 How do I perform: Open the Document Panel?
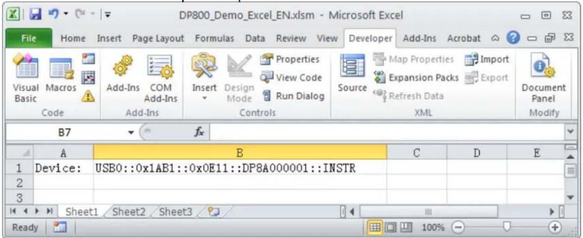(x=544, y=79)
